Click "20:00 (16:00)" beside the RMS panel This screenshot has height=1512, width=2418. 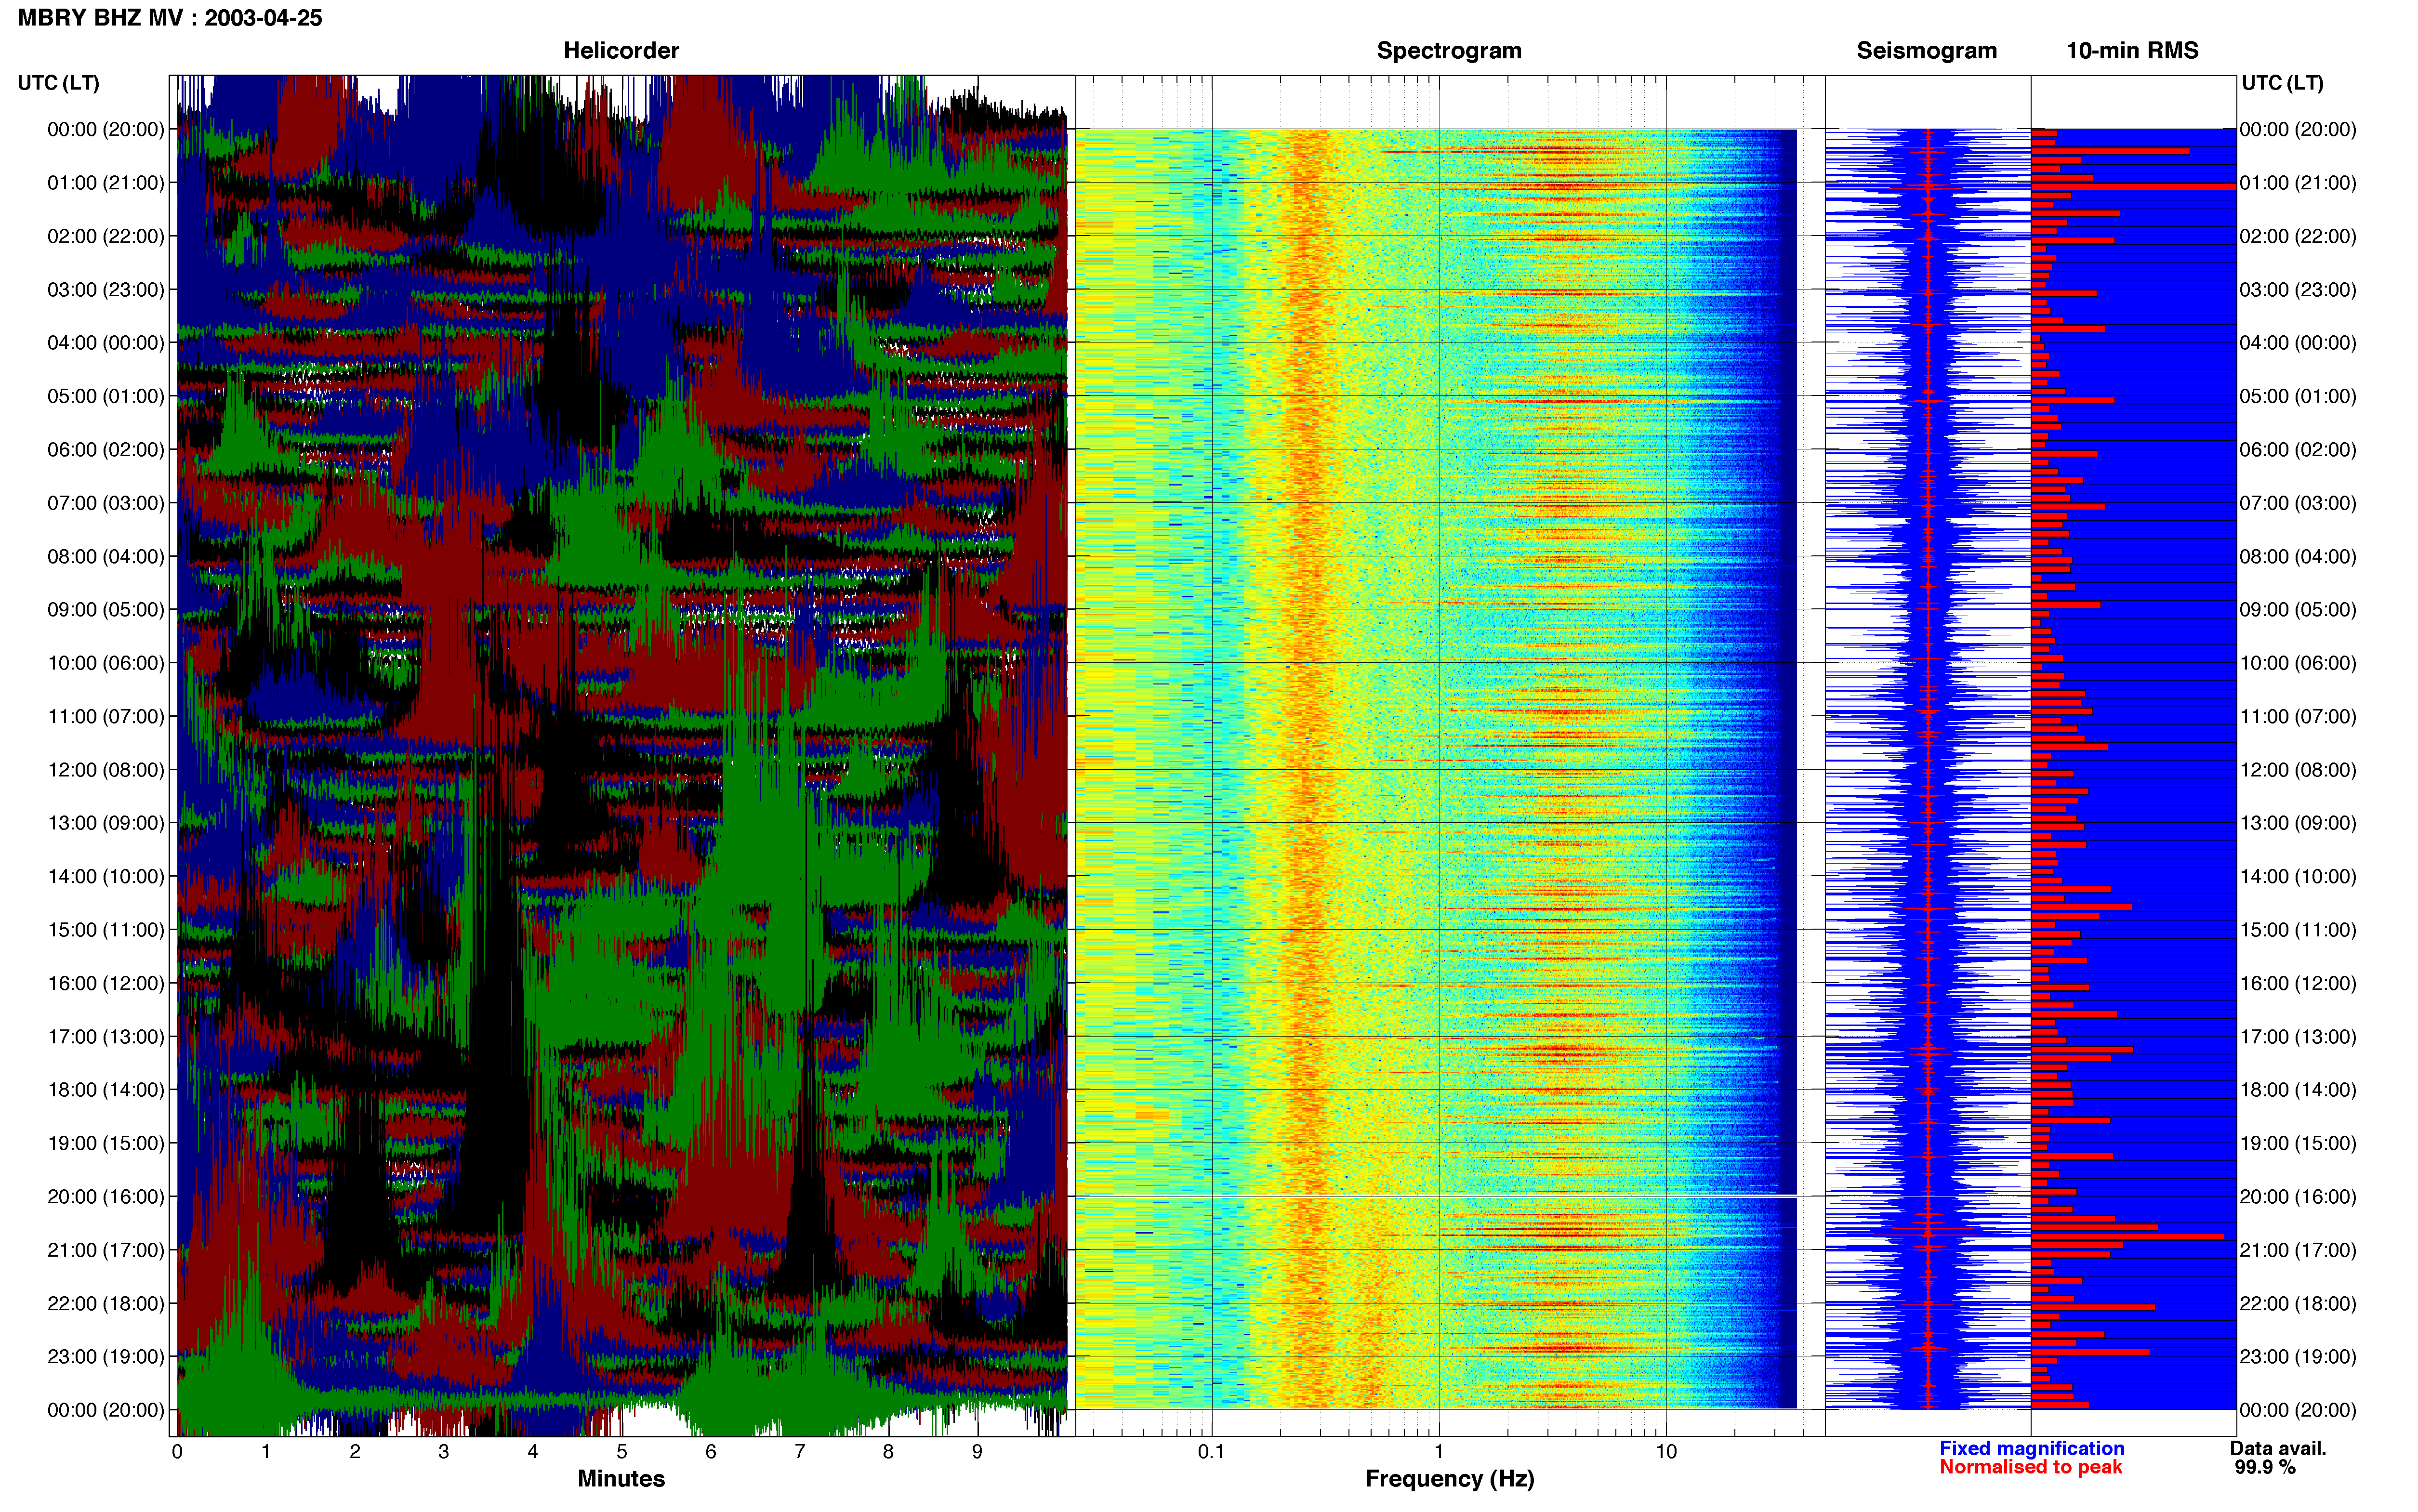(x=2298, y=1197)
